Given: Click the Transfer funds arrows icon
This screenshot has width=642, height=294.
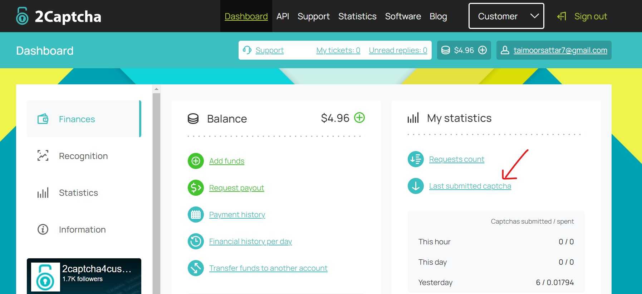Looking at the screenshot, I should point(196,268).
